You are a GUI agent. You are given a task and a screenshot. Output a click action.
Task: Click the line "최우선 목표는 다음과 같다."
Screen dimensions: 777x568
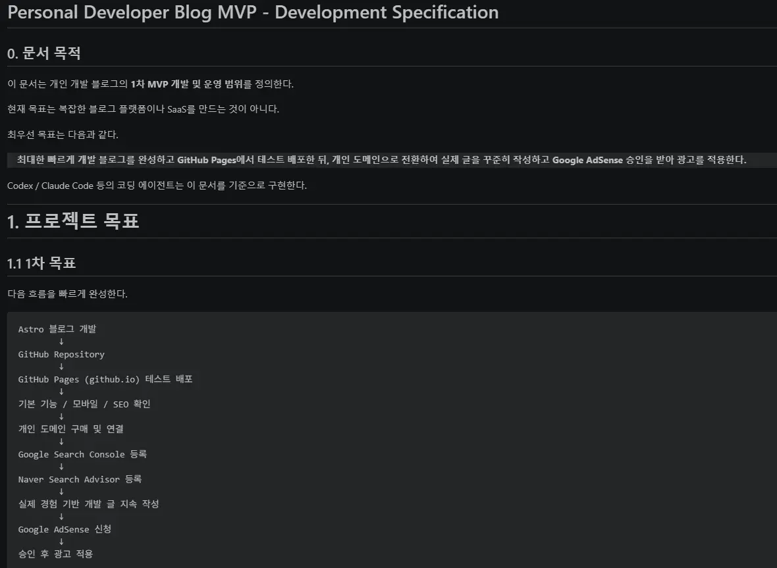point(63,134)
